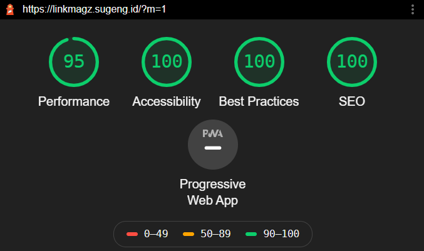This screenshot has height=251, width=424.
Task: Click the 90–100 score range text
Action: coord(281,233)
